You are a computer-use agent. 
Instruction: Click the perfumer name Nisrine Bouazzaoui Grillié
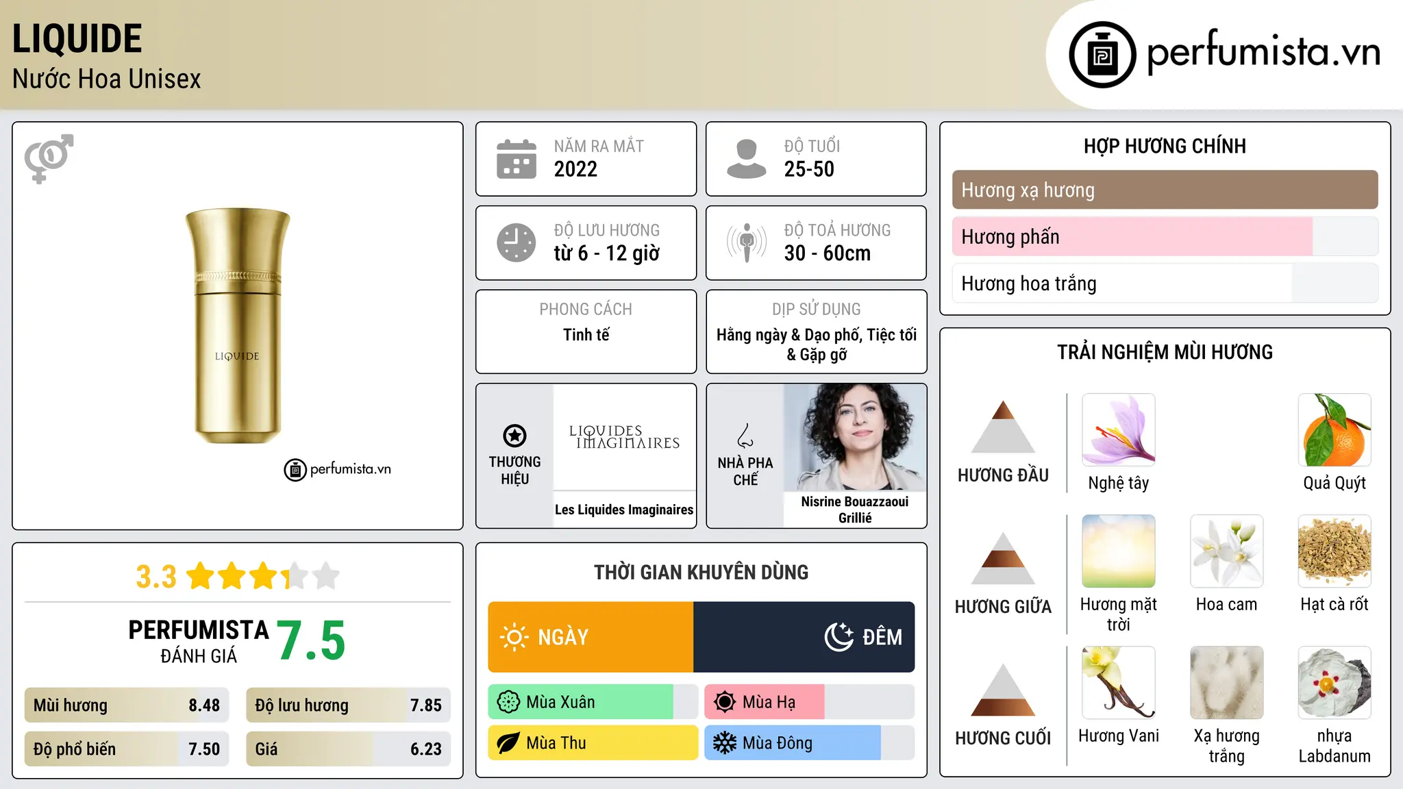[855, 510]
